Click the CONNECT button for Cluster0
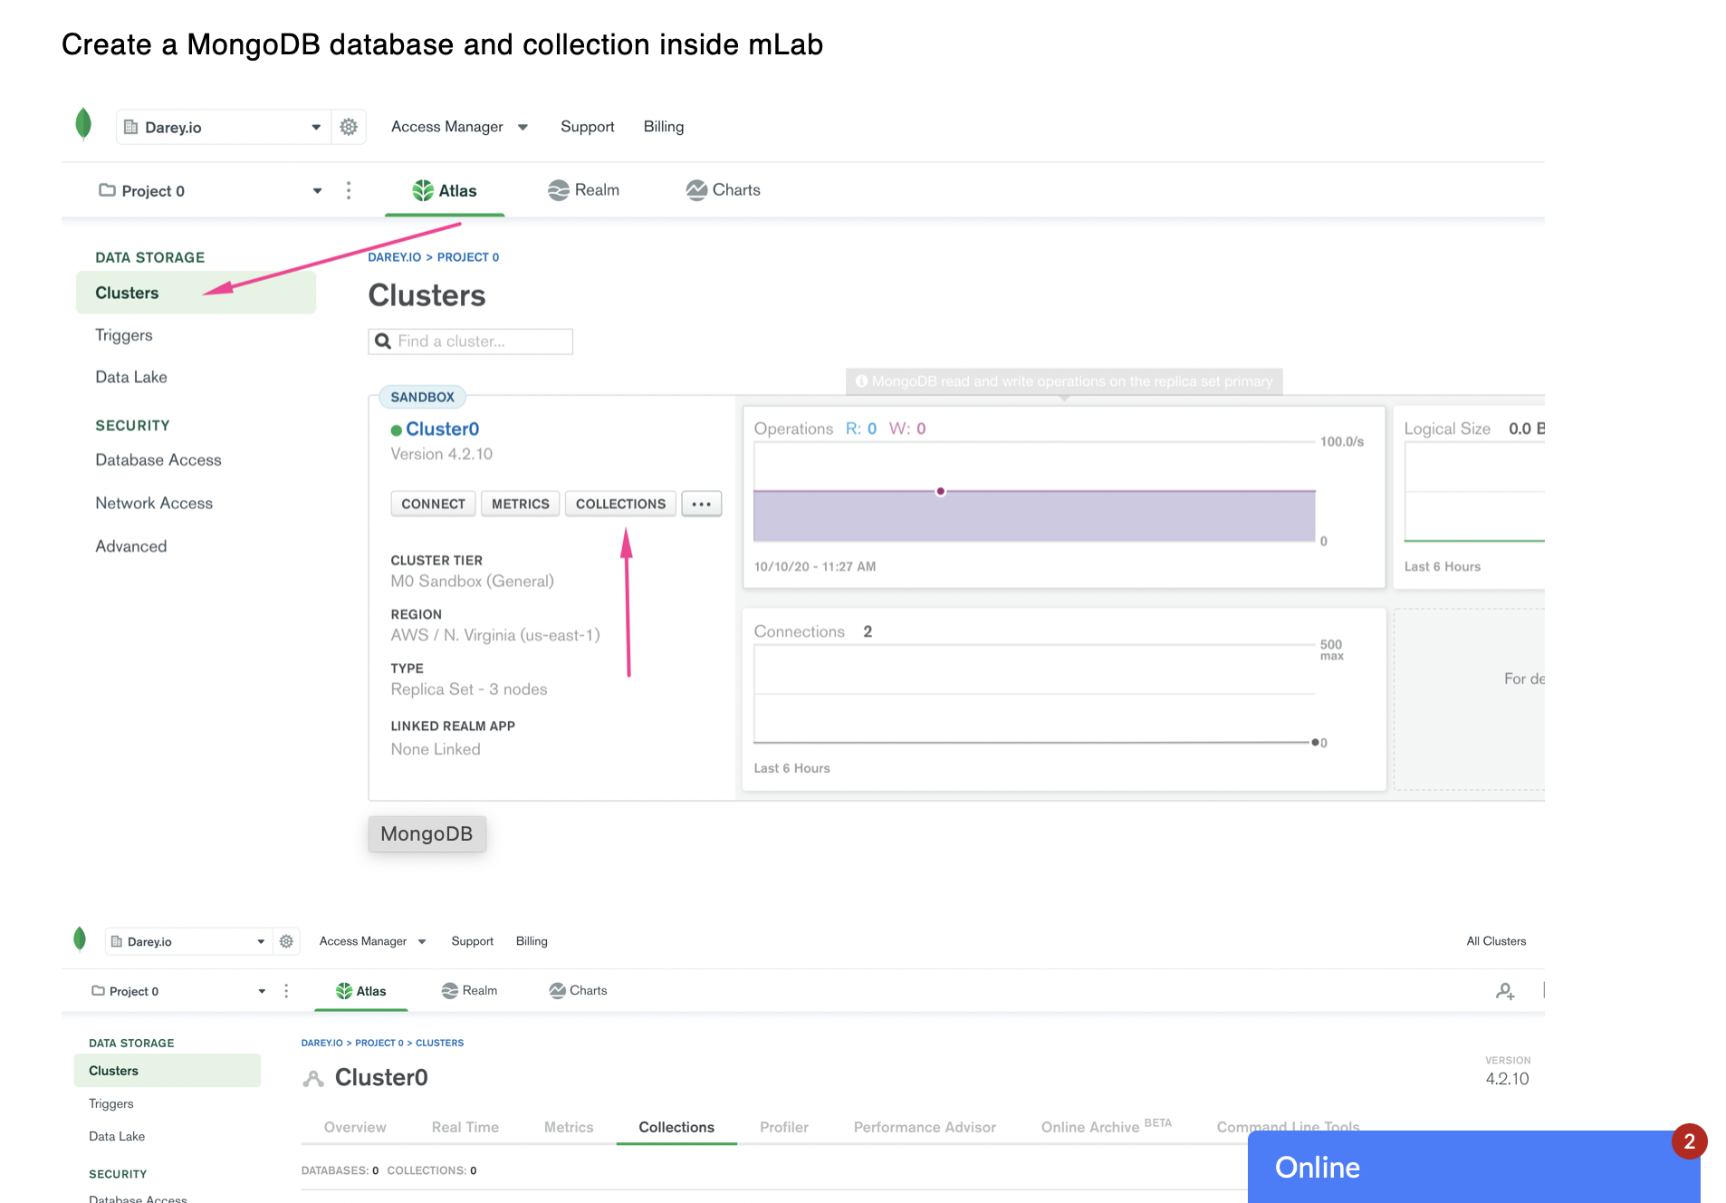The width and height of the screenshot is (1726, 1203). 433,504
